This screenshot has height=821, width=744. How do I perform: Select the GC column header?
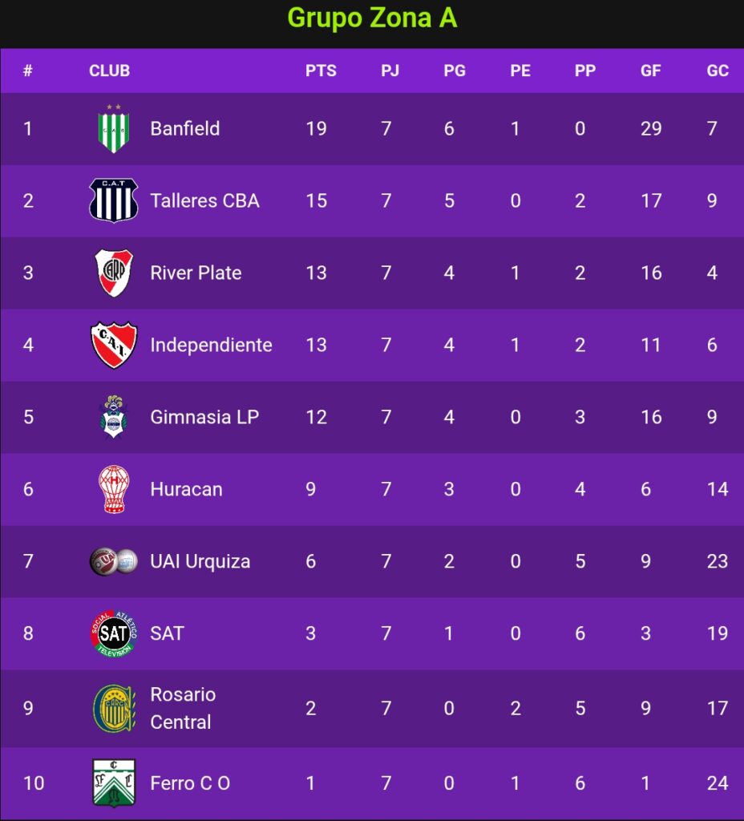[x=718, y=71]
